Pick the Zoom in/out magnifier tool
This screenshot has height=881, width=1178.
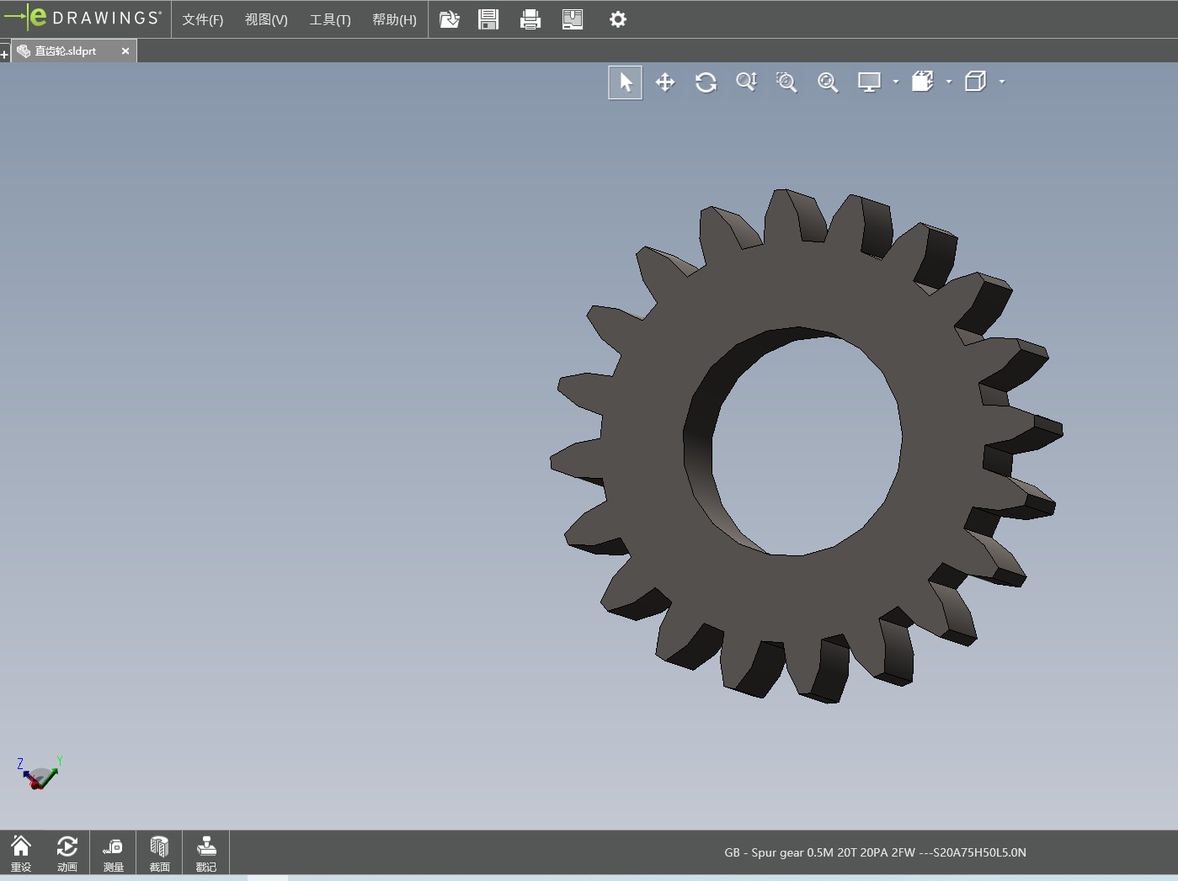(747, 82)
